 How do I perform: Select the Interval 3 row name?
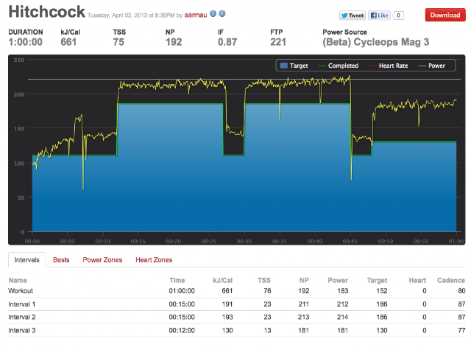pos(21,330)
